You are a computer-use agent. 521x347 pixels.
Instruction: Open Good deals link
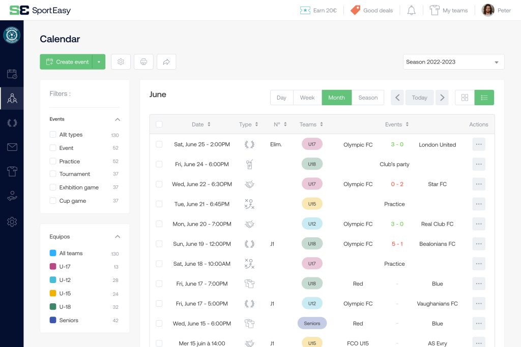(371, 10)
